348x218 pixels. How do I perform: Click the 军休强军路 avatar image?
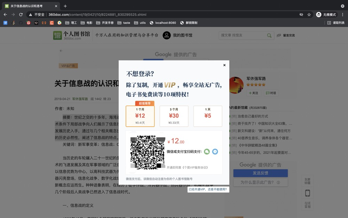[236, 85]
